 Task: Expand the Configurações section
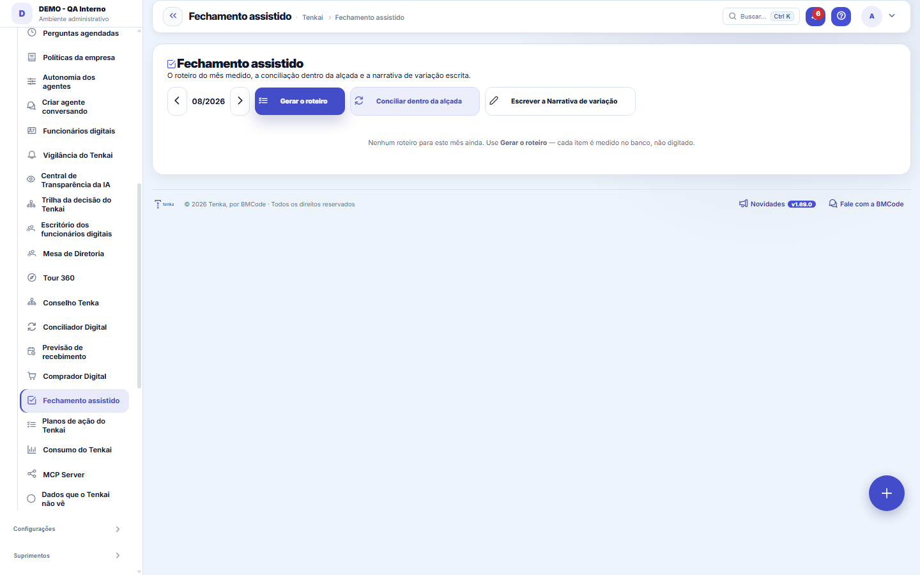click(66, 529)
